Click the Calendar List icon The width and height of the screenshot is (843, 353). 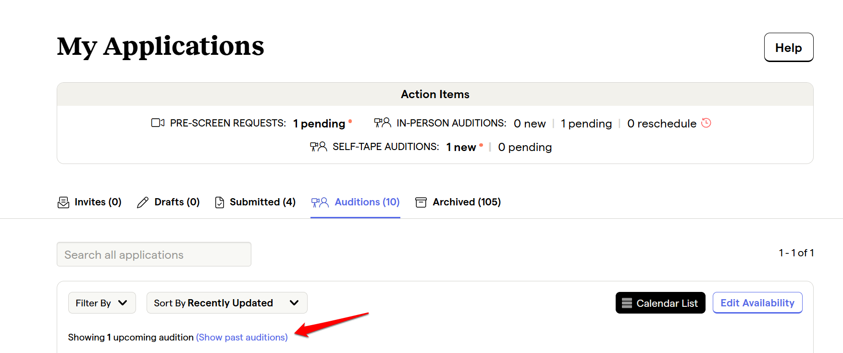(627, 303)
